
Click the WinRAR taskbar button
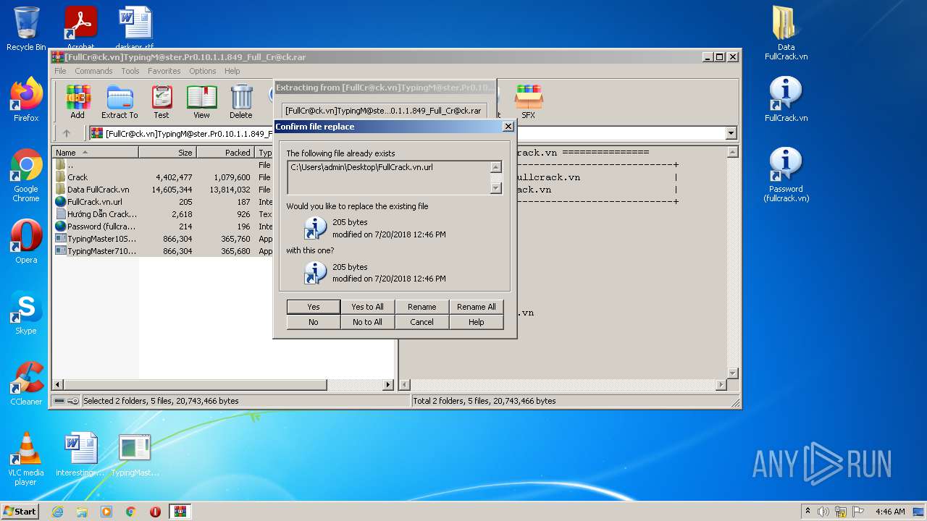click(180, 512)
